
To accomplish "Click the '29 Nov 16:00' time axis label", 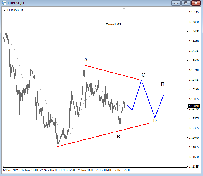I will (x=86, y=170).
